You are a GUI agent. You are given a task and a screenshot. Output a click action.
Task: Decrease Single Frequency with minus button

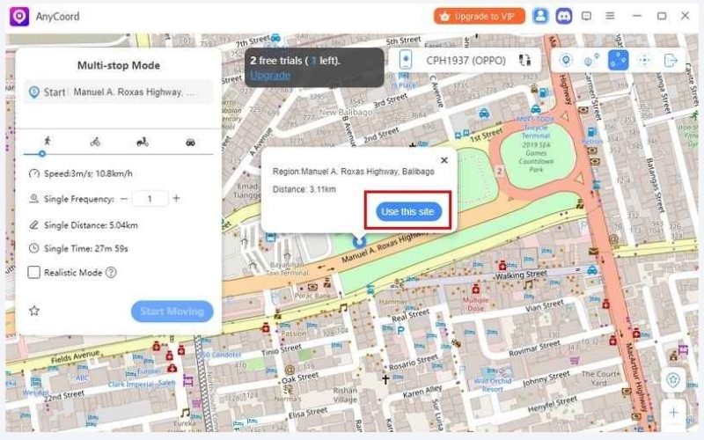pos(124,199)
